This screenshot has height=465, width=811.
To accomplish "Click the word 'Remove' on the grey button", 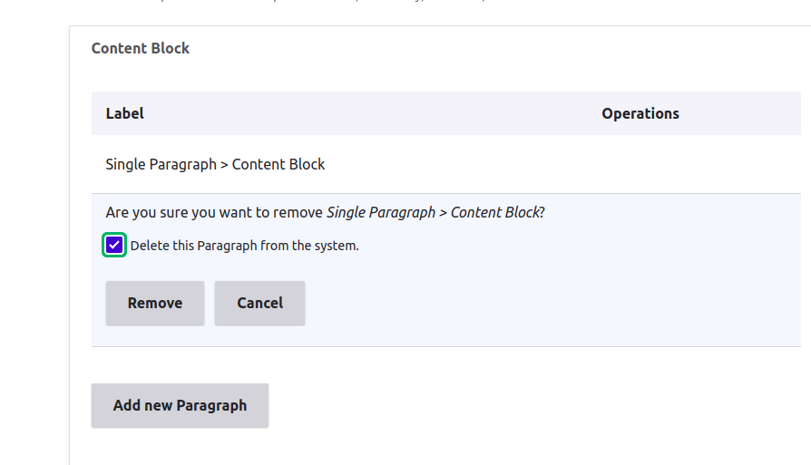I will coord(155,303).
